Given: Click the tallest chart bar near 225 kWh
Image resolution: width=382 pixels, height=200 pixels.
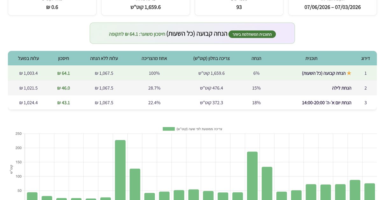Looking at the screenshot, I should point(120,170).
